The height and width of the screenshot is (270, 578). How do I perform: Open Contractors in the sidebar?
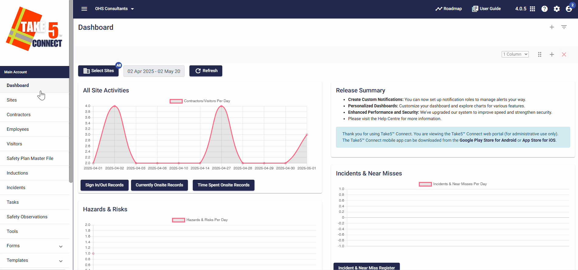[x=35, y=115]
